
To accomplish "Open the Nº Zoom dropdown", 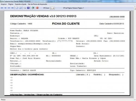I will (52, 8).
